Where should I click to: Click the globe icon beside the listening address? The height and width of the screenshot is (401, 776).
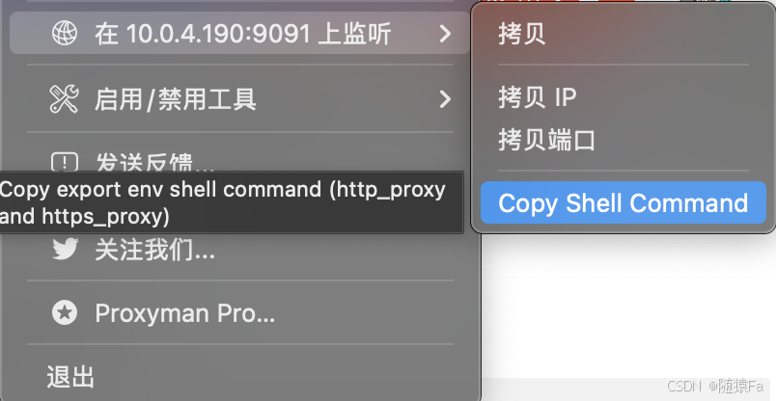pos(65,33)
